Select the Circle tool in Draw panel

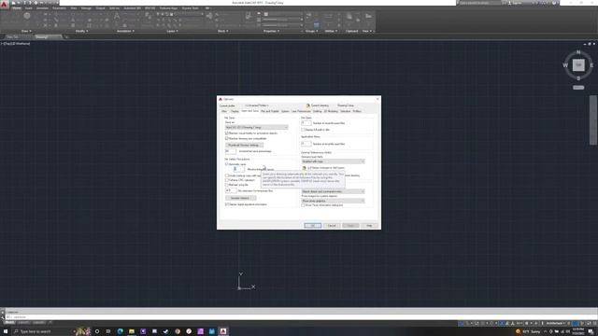tap(27, 16)
